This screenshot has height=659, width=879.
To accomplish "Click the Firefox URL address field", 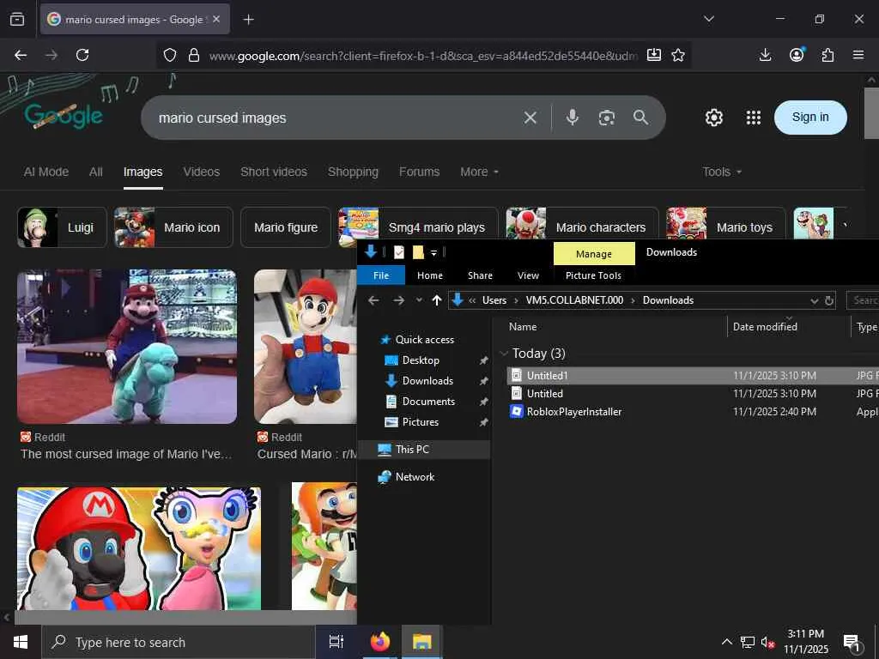I will [x=423, y=56].
